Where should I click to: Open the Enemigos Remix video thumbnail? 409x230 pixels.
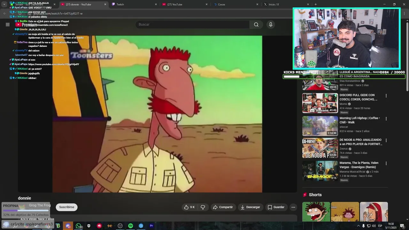coord(320,171)
